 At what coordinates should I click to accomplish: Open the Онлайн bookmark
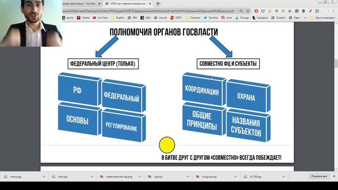click(x=278, y=17)
